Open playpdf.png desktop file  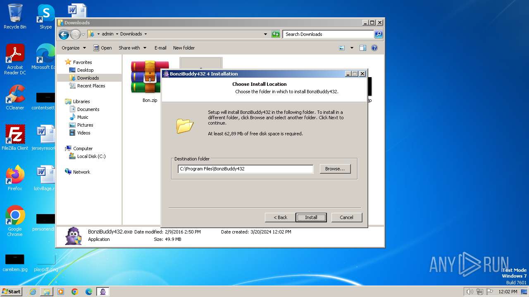45,263
